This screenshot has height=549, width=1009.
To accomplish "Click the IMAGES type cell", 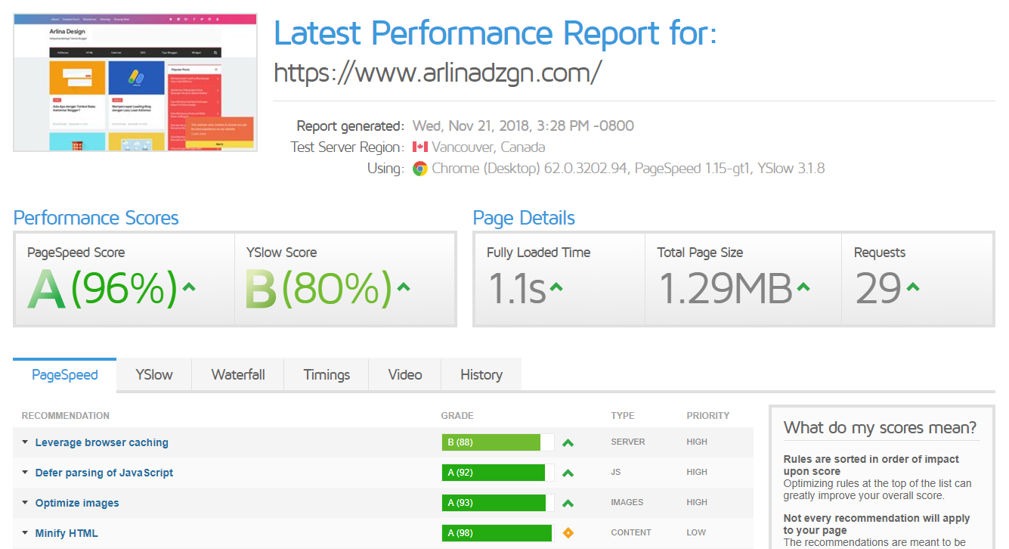I will 627,503.
